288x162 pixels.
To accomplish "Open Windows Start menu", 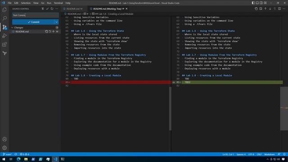I will point(4,159).
